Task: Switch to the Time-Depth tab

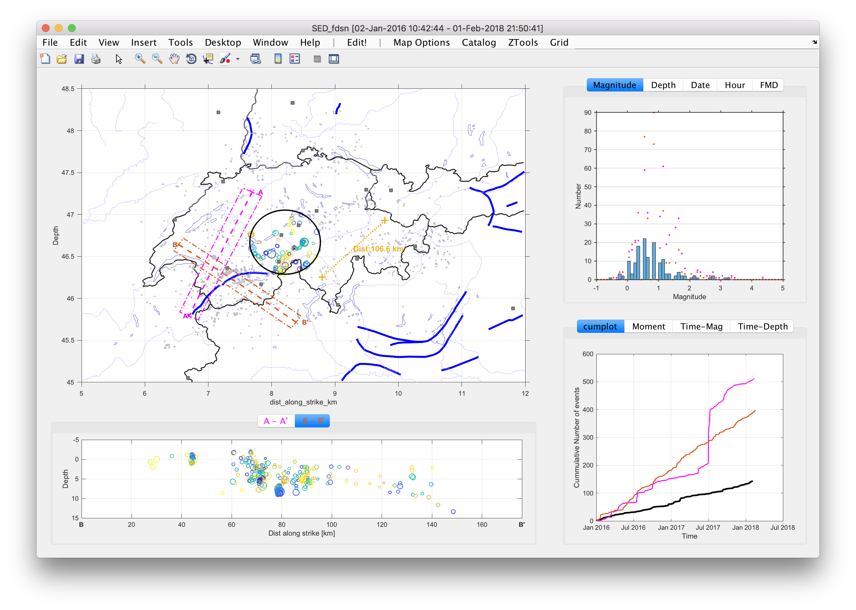Action: point(762,327)
